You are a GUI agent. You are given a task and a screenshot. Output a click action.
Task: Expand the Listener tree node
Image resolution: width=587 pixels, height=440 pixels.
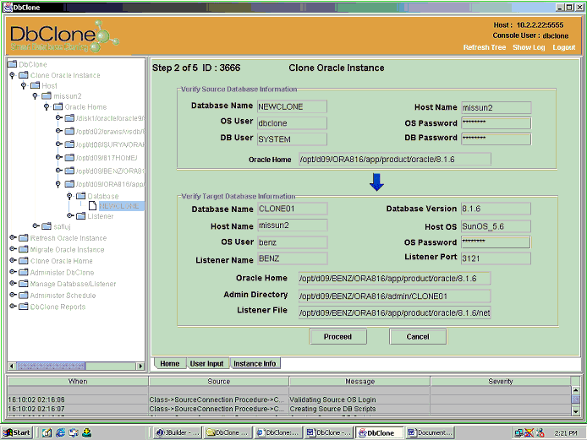69,215
